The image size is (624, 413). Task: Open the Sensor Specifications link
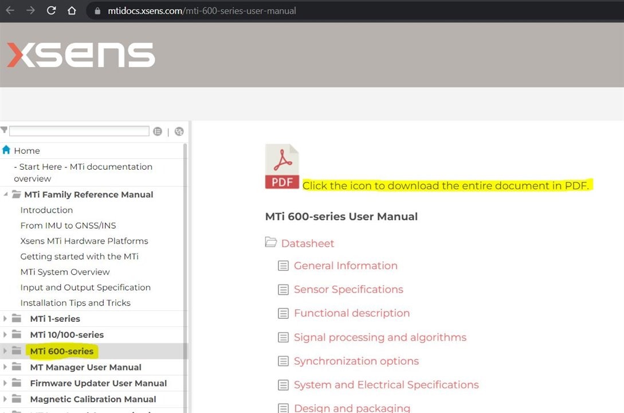(x=348, y=290)
